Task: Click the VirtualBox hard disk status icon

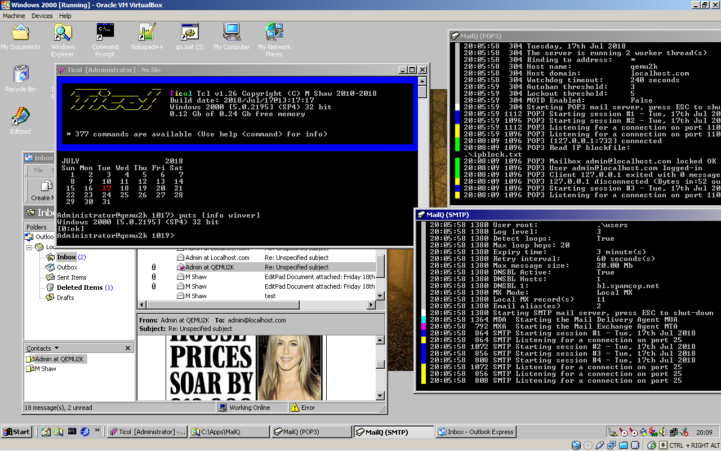Action: (576, 445)
